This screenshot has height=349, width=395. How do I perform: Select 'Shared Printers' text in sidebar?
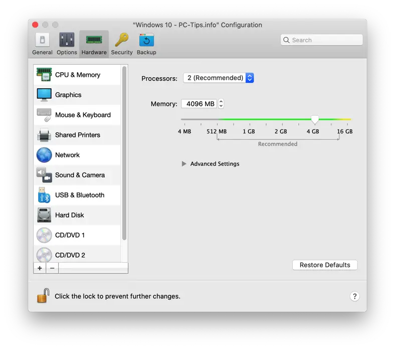click(x=78, y=135)
